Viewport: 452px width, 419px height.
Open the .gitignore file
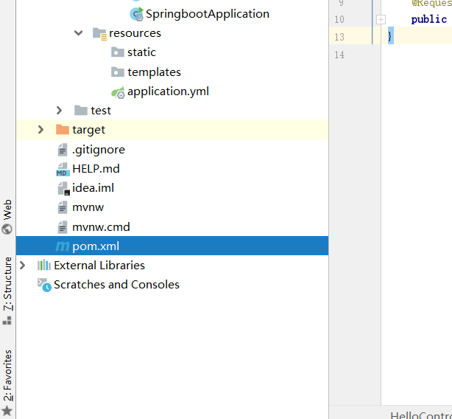[99, 150]
